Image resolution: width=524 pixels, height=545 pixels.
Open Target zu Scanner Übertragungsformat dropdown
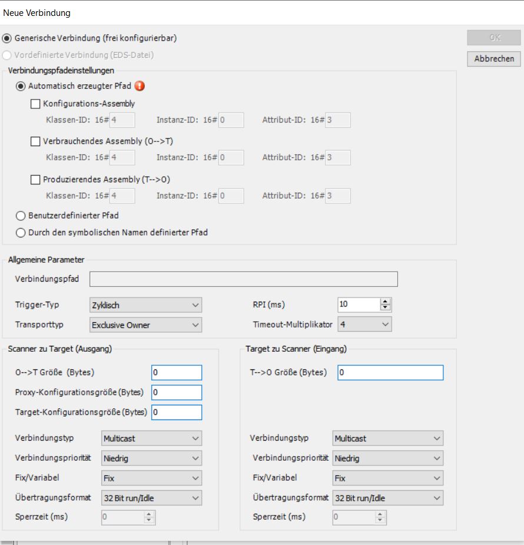coord(388,498)
